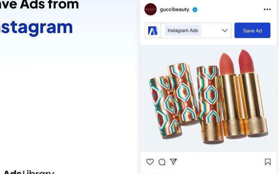This screenshot has height=174, width=279.
Task: Like the post with heart icon
Action: pyautogui.click(x=150, y=162)
